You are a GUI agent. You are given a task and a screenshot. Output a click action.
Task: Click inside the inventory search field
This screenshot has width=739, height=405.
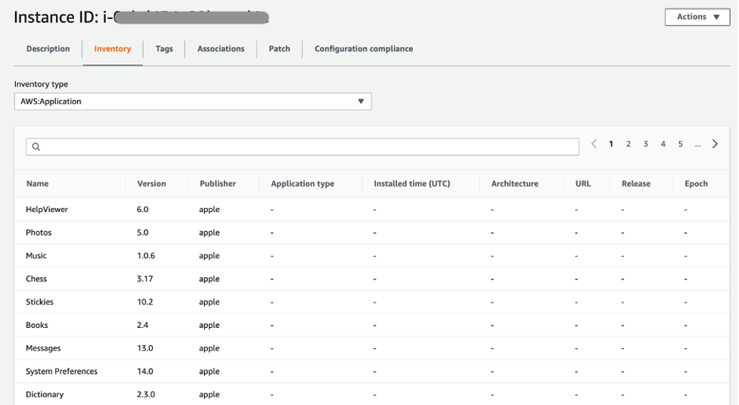pyautogui.click(x=303, y=147)
